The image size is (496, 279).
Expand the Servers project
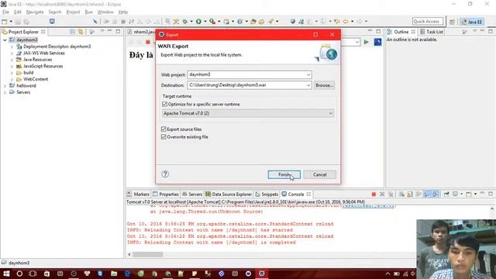(5, 92)
